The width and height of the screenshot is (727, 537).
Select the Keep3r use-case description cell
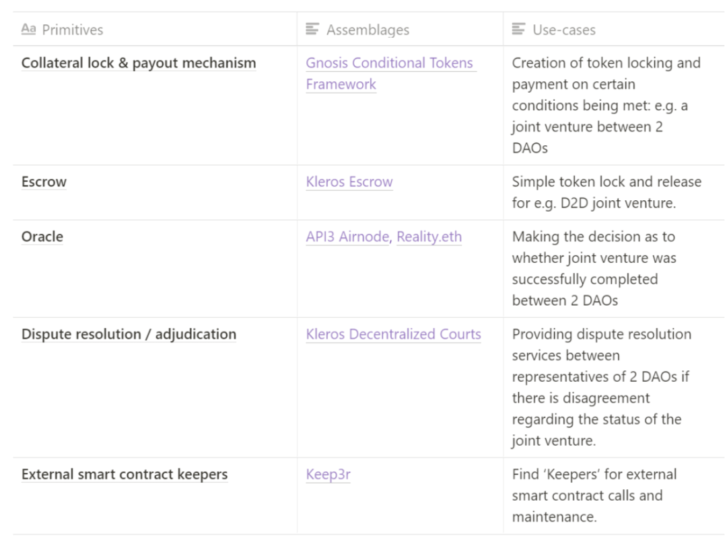pos(594,495)
